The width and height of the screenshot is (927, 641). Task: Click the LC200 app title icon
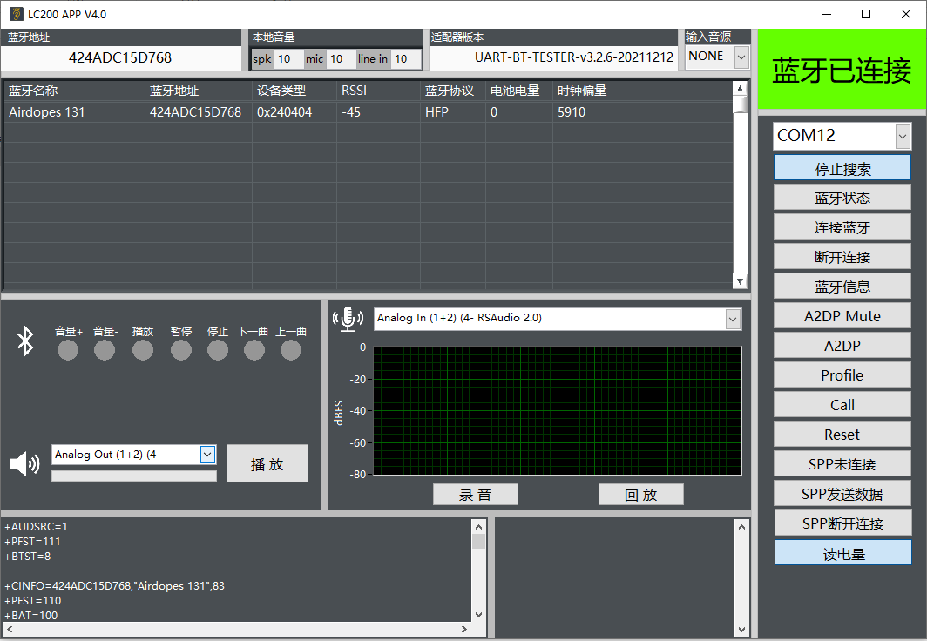[17, 14]
